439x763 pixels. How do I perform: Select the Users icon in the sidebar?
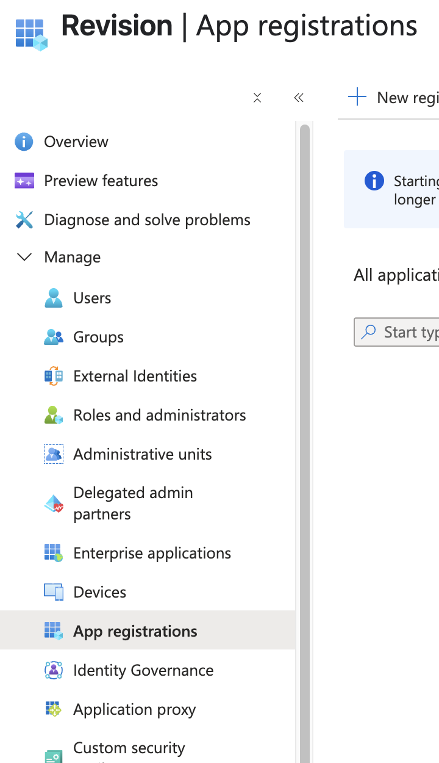pyautogui.click(x=54, y=298)
